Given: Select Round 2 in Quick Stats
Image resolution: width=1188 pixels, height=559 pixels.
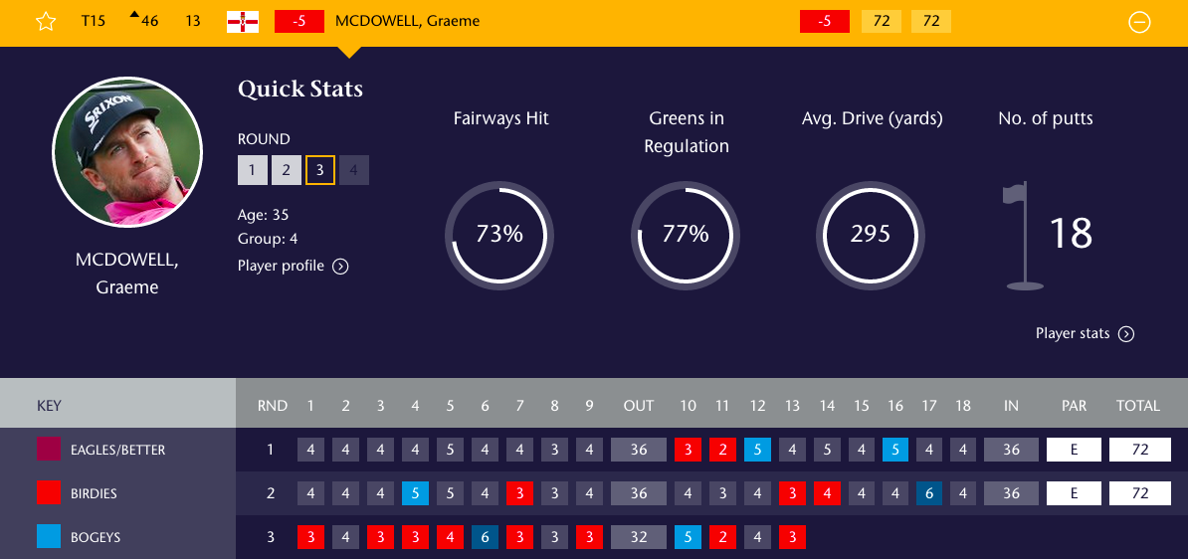Looking at the screenshot, I should [287, 170].
